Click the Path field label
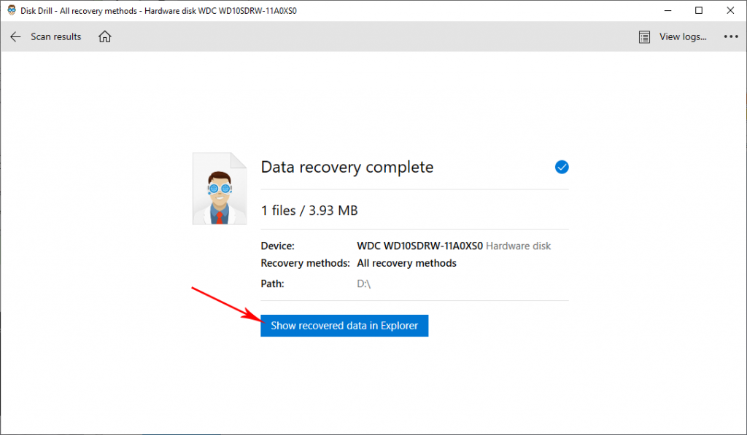The image size is (747, 435). pyautogui.click(x=271, y=283)
